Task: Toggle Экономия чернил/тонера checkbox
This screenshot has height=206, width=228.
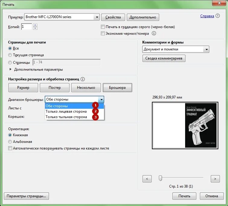Action: click(103, 34)
